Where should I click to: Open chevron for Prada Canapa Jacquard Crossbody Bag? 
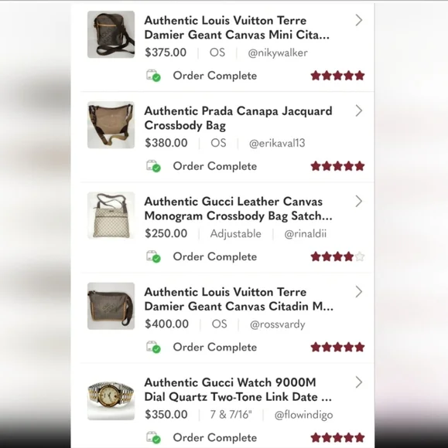(359, 111)
